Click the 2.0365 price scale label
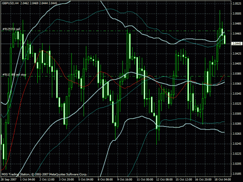Screen dimensions: 243x182 [237, 84]
